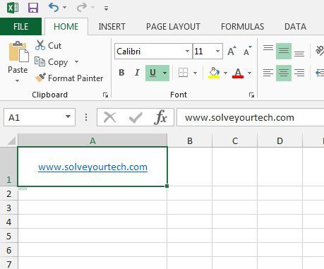Image resolution: width=324 pixels, height=269 pixels.
Task: Click the Select All corner triangle
Action: 11,141
